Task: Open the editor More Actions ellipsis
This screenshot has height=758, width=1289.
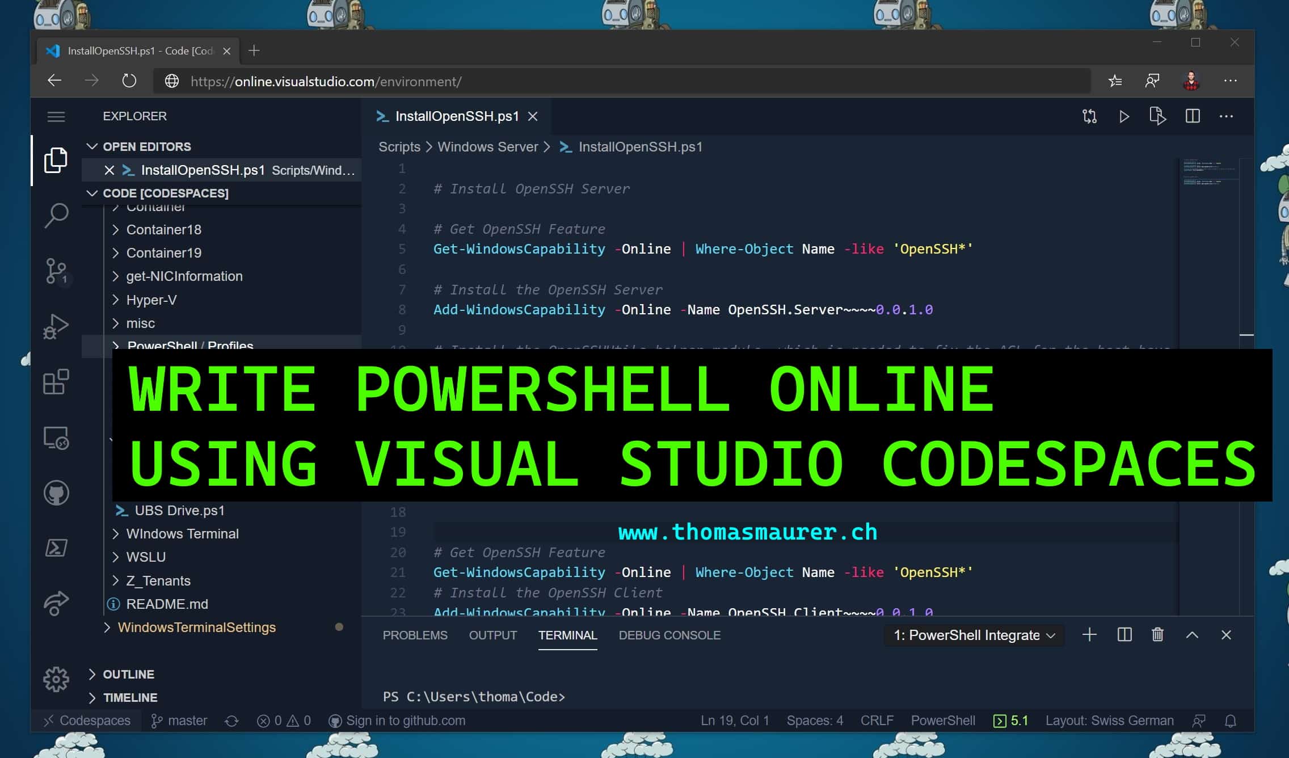Action: pyautogui.click(x=1226, y=116)
